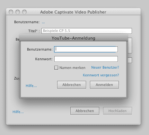Click the Kennwort password field
The height and width of the screenshot is (135, 149).
pos(86,59)
